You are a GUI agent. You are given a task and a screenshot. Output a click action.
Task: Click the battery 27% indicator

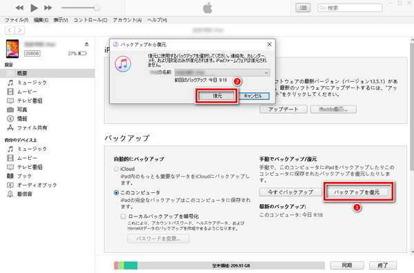click(x=77, y=54)
